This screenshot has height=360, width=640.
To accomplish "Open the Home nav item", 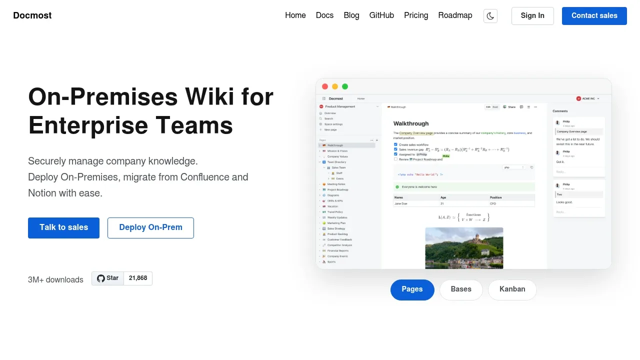I will point(295,15).
